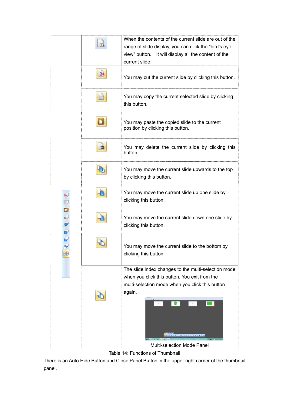Click the pink scissors cut icon in vertical toolbar
Viewport: 289px width, 410px height.
[66, 195]
